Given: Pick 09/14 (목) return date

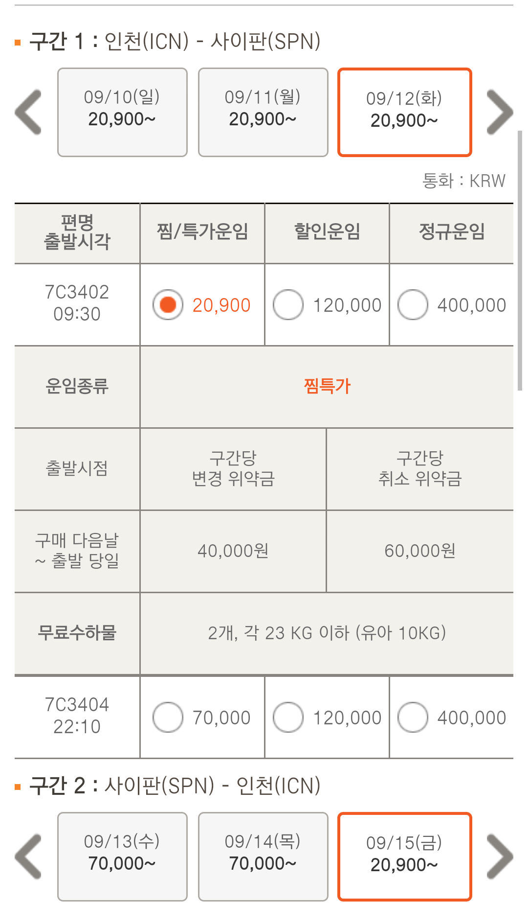Looking at the screenshot, I should tap(263, 857).
